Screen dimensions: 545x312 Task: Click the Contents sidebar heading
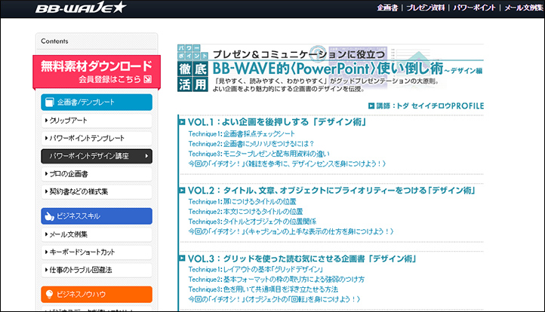(54, 41)
